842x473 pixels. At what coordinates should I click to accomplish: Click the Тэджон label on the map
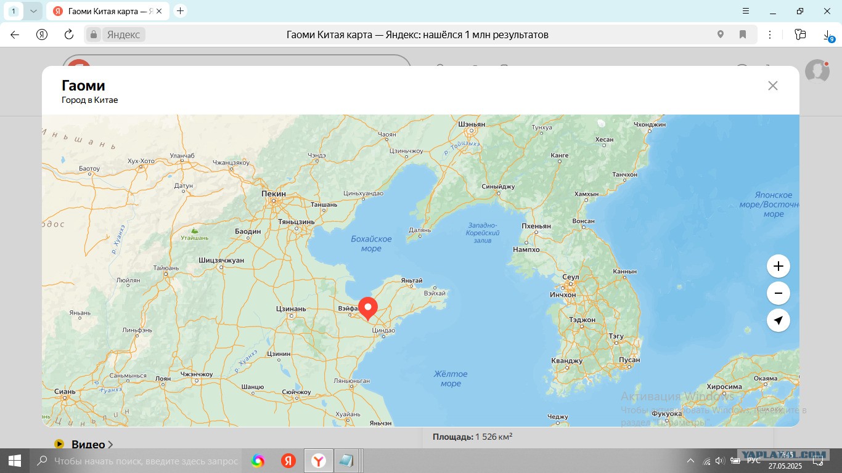(582, 320)
